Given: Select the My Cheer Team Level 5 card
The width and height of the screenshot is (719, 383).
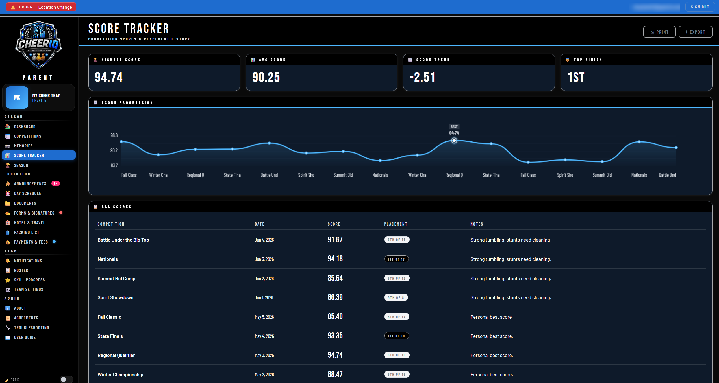Looking at the screenshot, I should click(x=39, y=98).
